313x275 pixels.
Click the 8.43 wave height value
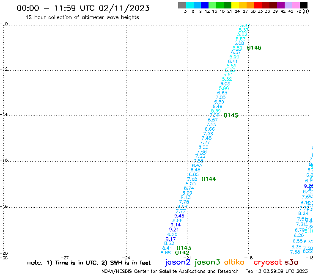click(x=197, y=165)
